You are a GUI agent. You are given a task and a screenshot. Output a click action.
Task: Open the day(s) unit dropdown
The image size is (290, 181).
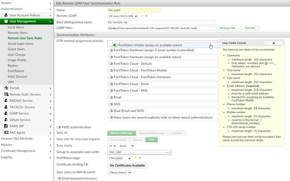127,146
